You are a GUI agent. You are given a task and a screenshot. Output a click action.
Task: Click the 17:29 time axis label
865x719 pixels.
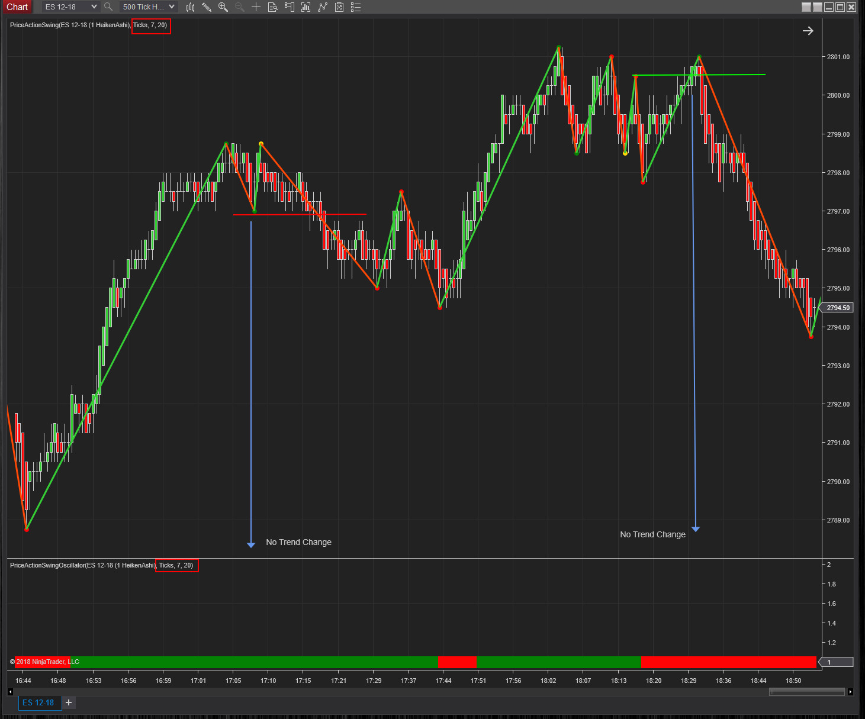click(x=374, y=681)
